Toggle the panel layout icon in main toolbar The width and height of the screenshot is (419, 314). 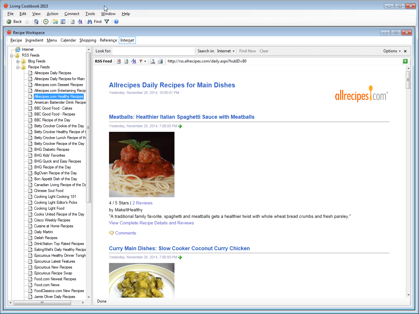[63, 22]
